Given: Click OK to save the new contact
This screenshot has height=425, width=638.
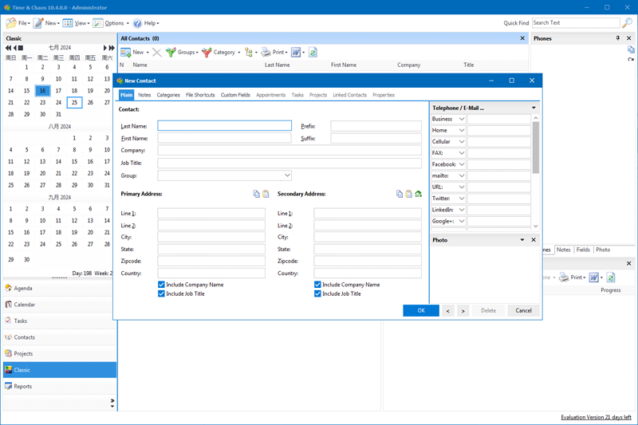Looking at the screenshot, I should pos(421,310).
